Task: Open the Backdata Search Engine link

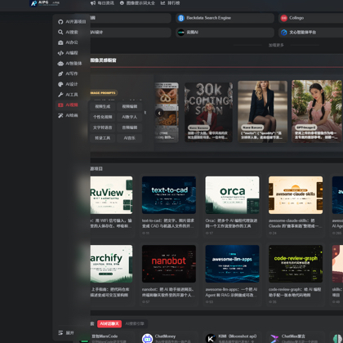Action: [x=225, y=18]
